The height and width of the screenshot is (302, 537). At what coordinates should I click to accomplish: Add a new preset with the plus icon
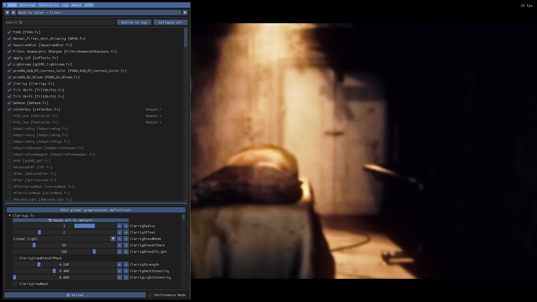[x=185, y=12]
